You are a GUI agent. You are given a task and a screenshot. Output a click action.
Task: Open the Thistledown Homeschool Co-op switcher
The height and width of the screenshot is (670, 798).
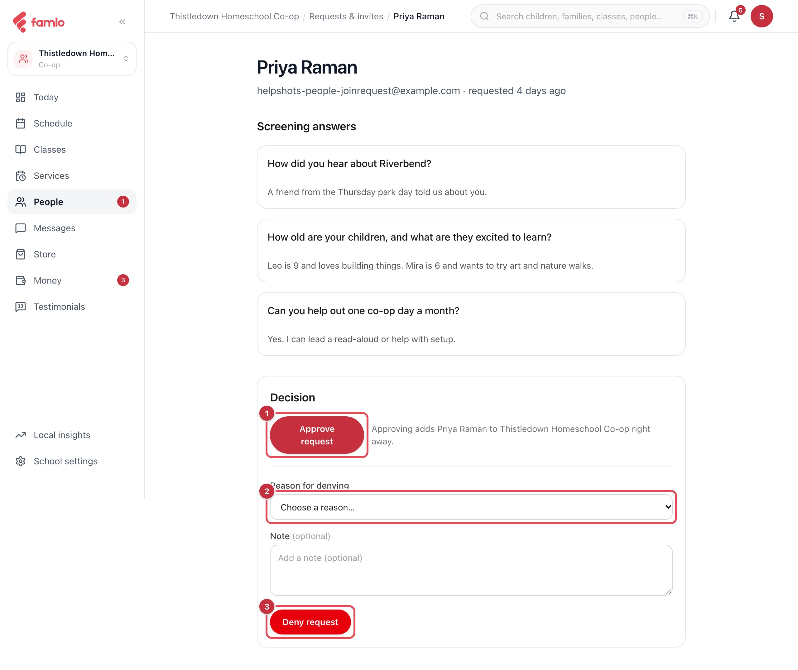[x=72, y=59]
